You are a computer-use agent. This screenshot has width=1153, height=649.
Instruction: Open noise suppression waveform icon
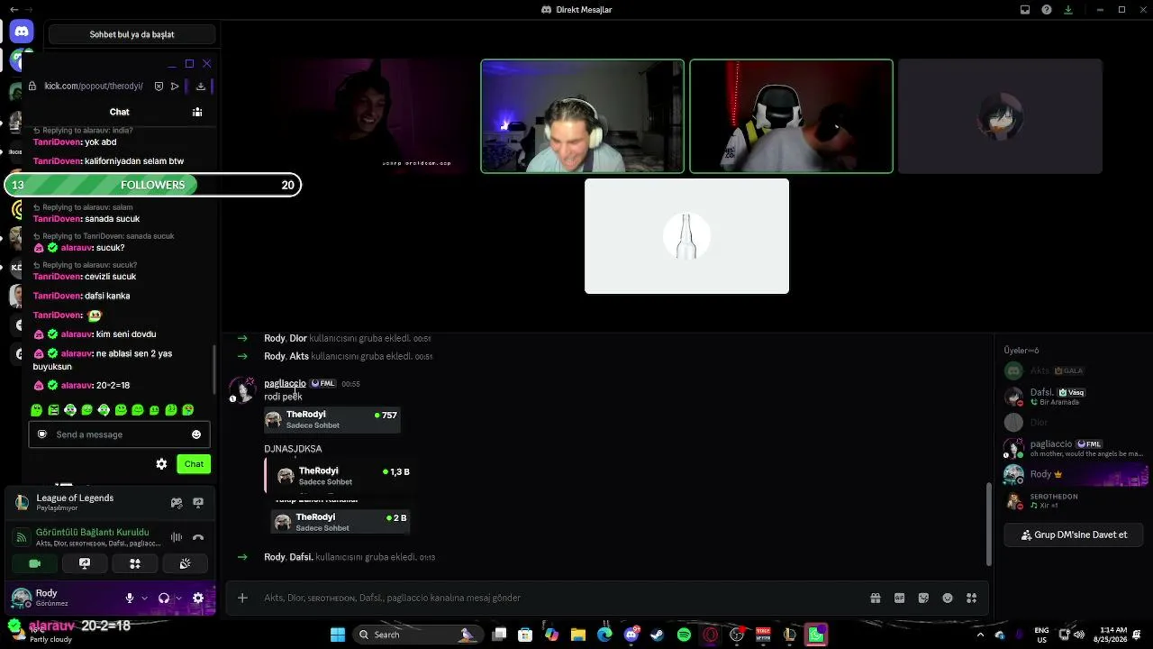(177, 537)
